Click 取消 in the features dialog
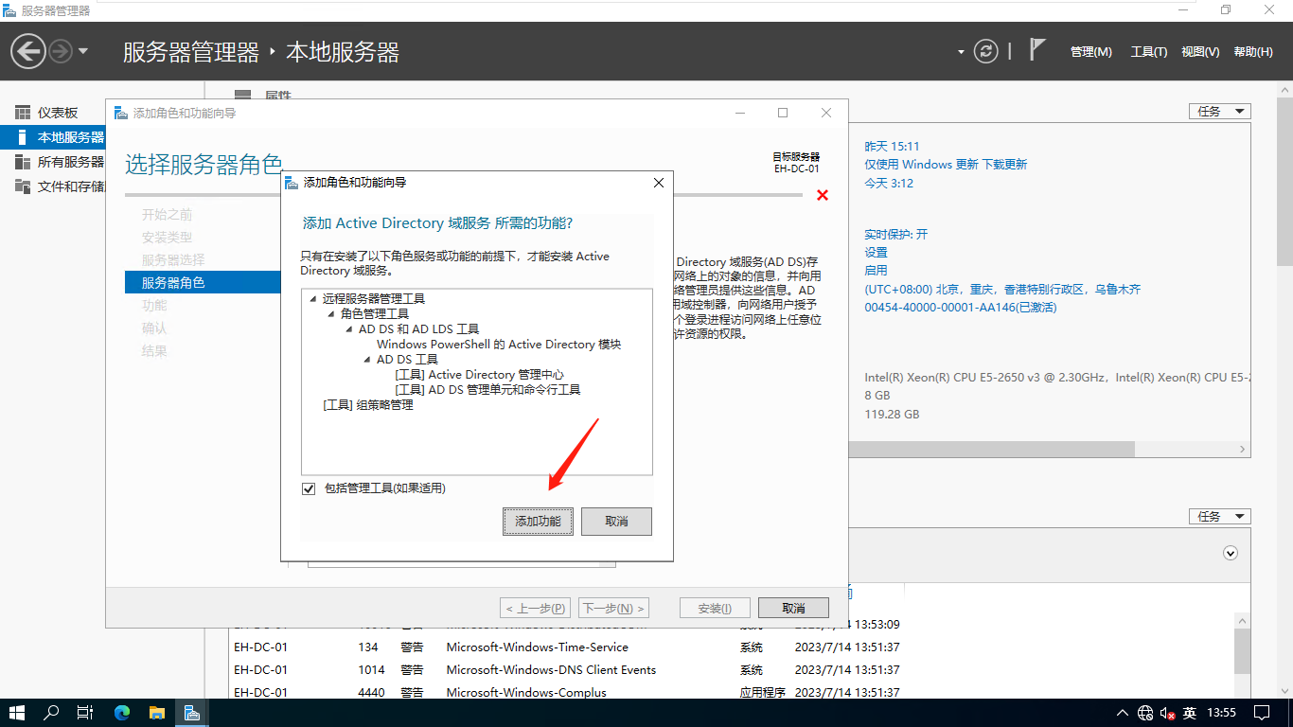1293x727 pixels. [616, 522]
